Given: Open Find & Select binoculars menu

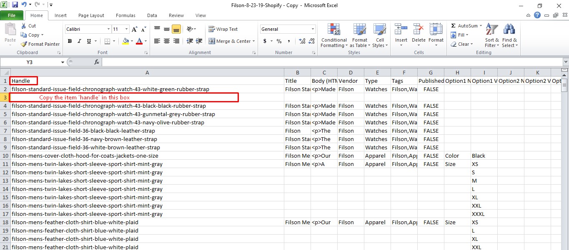Looking at the screenshot, I should (509, 36).
